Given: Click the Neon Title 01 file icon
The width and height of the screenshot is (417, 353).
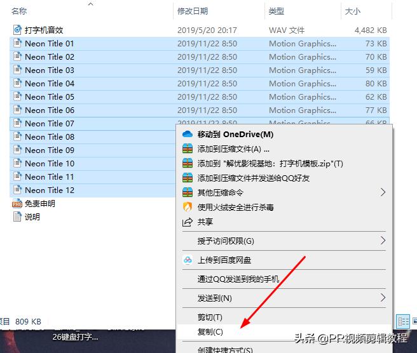Looking at the screenshot, I should 17,43.
